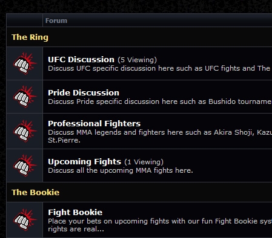Click the UFC Discussion description text
Image resolution: width=272 pixels, height=238 pixels.
pos(160,68)
